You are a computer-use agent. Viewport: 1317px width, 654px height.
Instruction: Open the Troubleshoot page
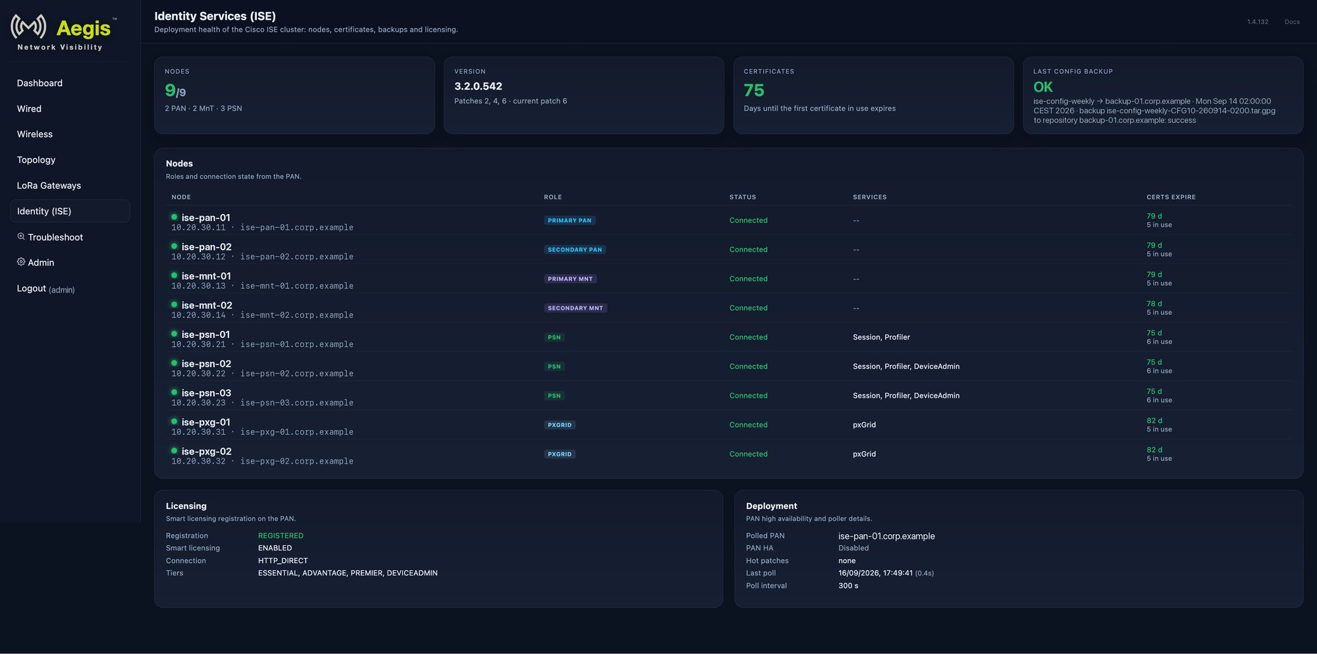click(70, 237)
